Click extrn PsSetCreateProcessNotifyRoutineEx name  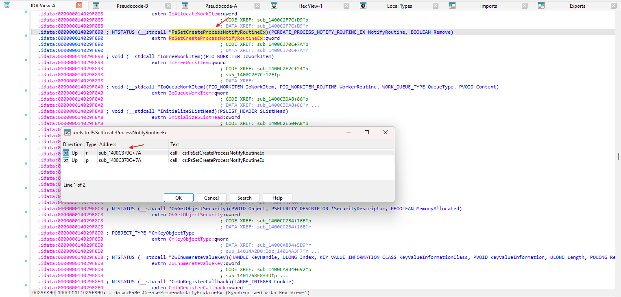216,38
